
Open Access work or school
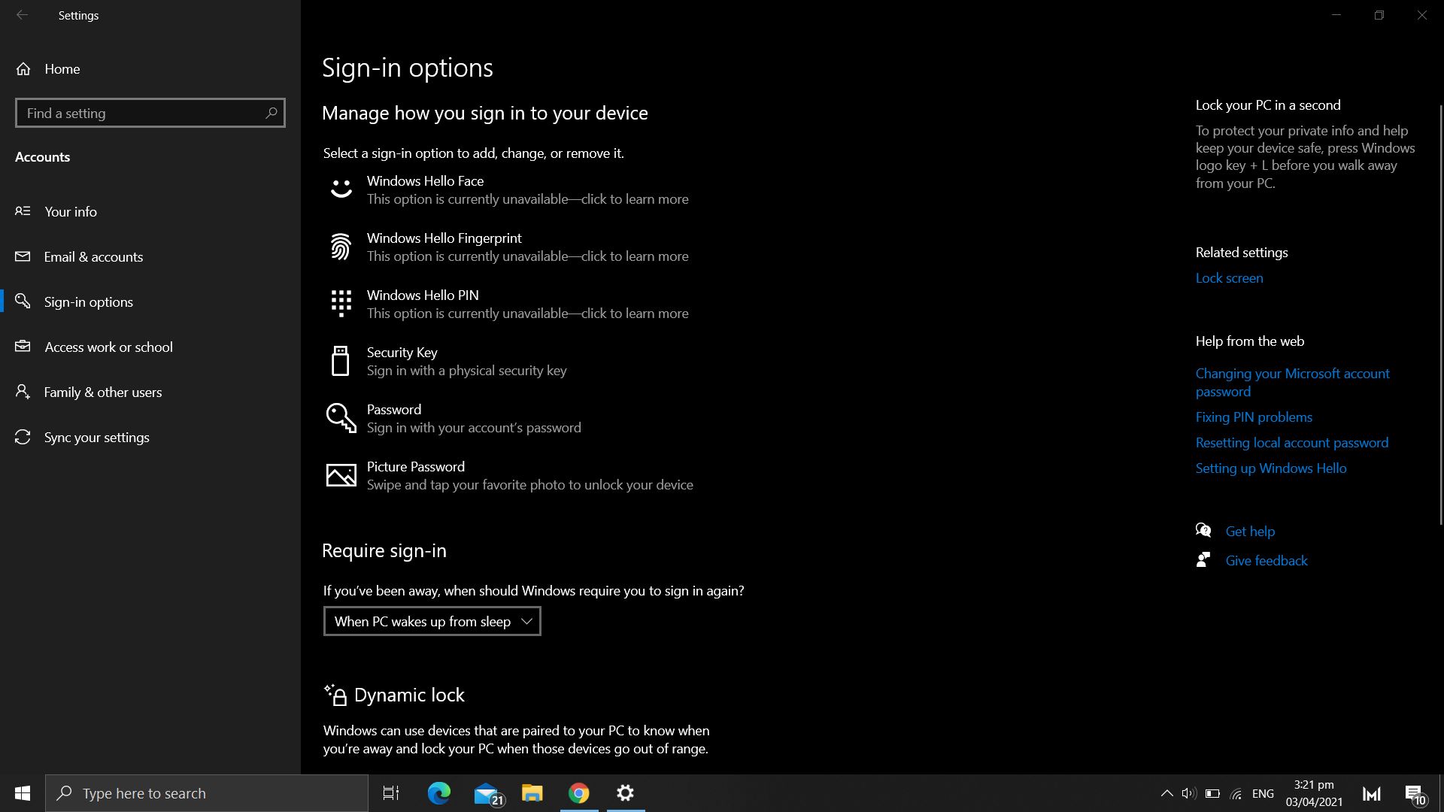[x=109, y=347]
